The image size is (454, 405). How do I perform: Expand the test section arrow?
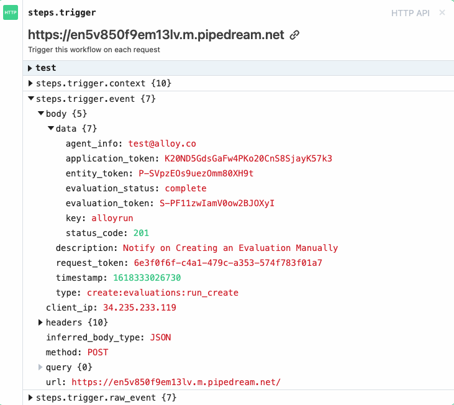30,68
